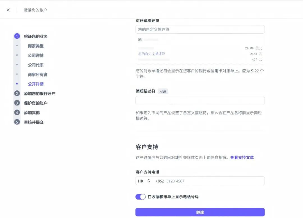The height and width of the screenshot is (218, 303).
Task: Select 商家类型 in the sidebar
Action: [x=36, y=46]
